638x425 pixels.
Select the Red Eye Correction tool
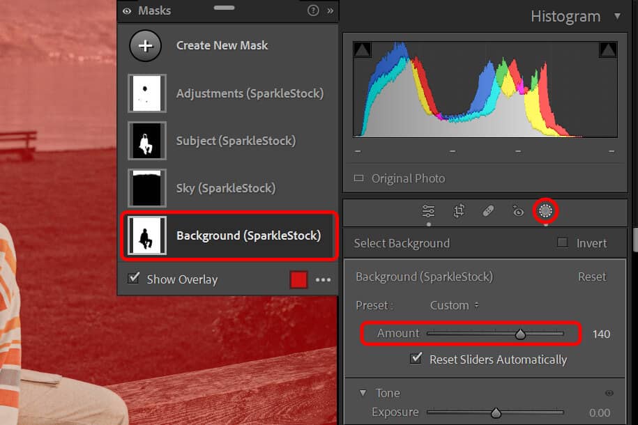tap(517, 211)
